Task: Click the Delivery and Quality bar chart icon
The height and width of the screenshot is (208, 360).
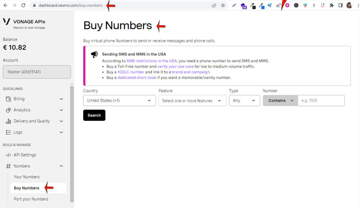Action: (8, 121)
